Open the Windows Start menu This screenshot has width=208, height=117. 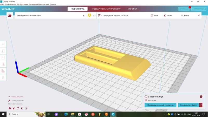click(3, 114)
